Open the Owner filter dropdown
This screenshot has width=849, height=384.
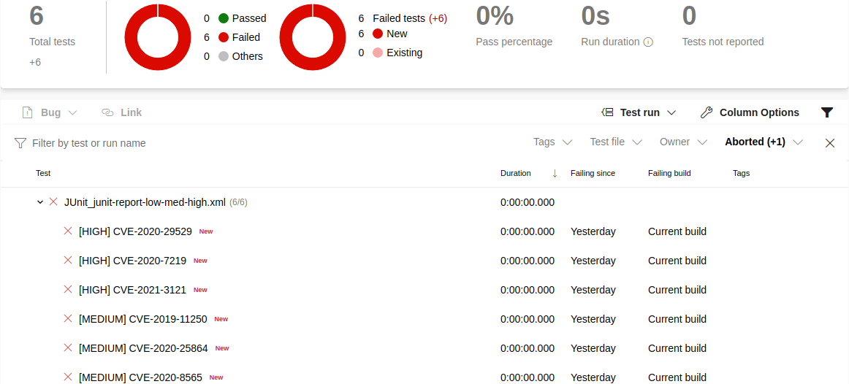click(x=682, y=142)
